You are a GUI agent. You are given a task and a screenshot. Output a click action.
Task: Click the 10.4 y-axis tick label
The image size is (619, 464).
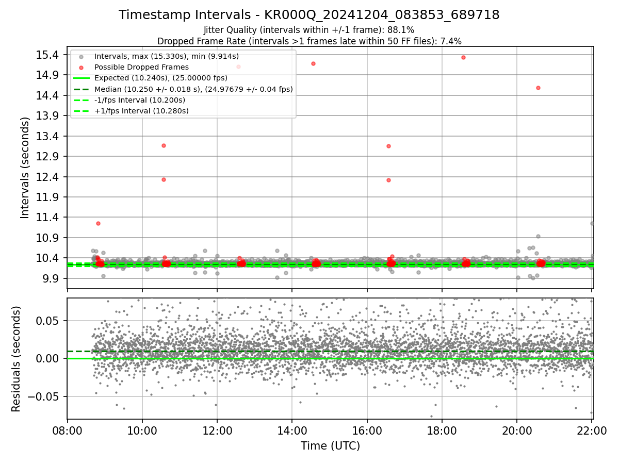[48, 258]
